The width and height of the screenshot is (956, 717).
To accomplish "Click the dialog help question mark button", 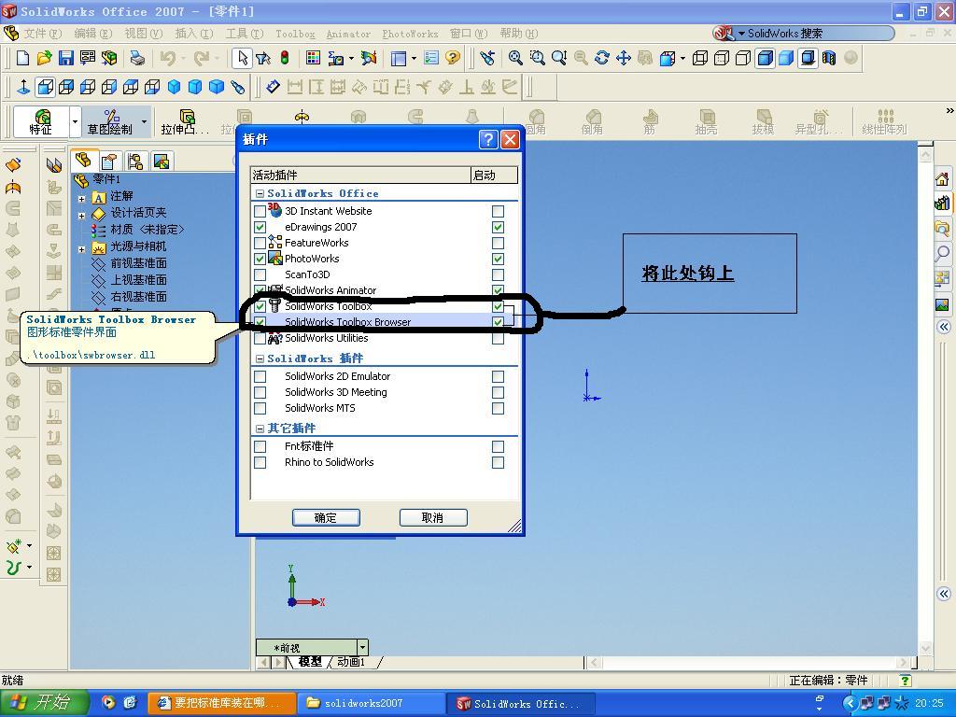I will point(487,140).
